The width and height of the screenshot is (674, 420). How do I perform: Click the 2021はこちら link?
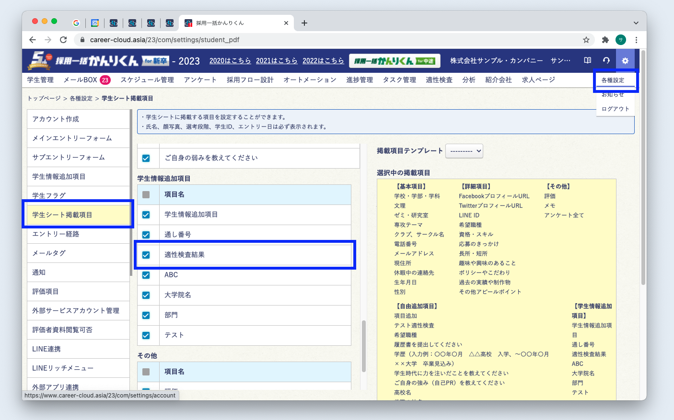coord(277,61)
